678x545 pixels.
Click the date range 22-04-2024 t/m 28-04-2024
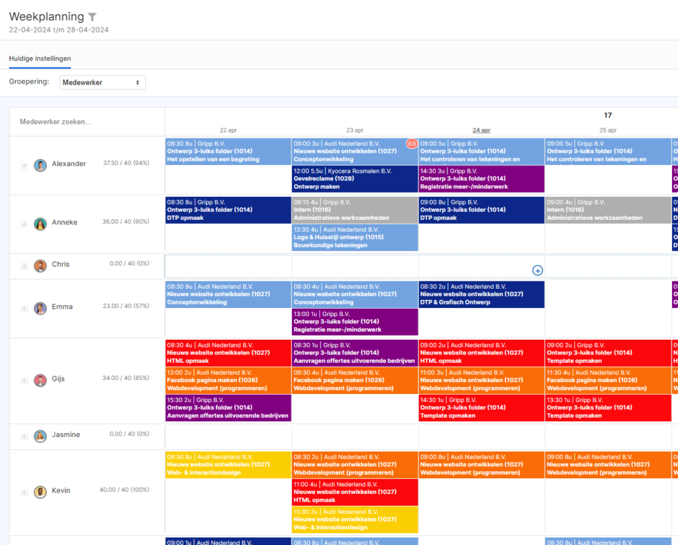[x=59, y=30]
